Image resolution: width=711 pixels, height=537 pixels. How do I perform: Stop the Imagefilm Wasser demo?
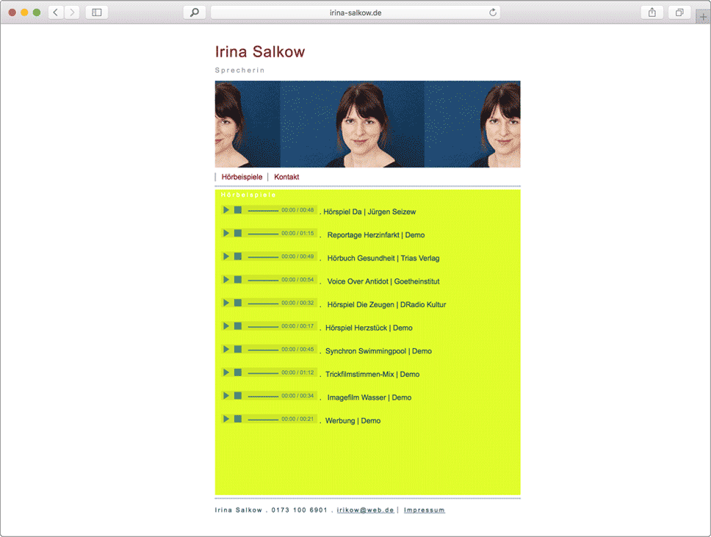(237, 395)
